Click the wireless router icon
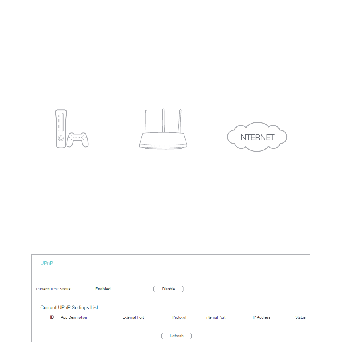This screenshot has height=342, width=341. [163, 129]
